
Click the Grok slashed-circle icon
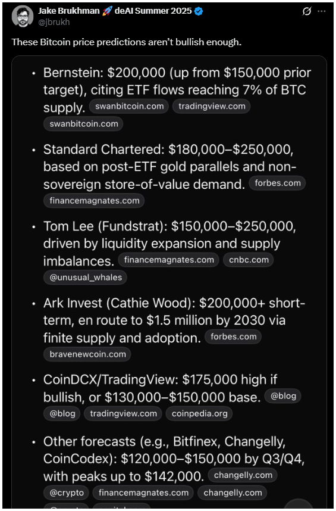point(306,11)
